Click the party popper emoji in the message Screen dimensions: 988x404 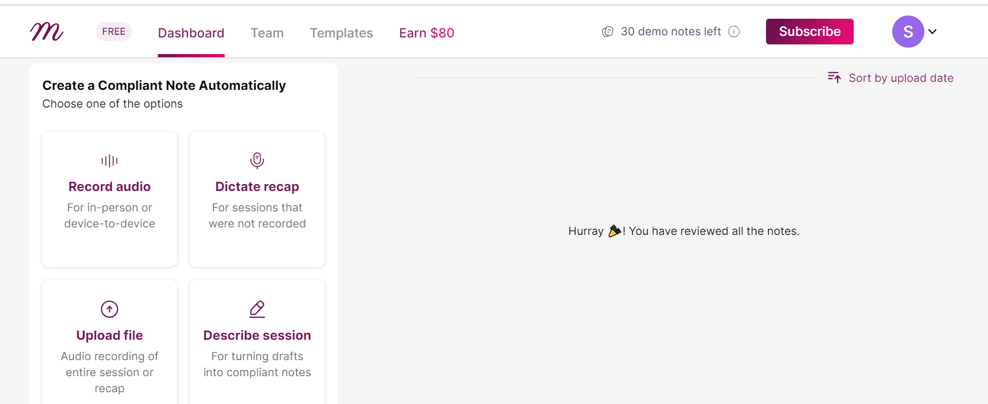pyautogui.click(x=615, y=231)
